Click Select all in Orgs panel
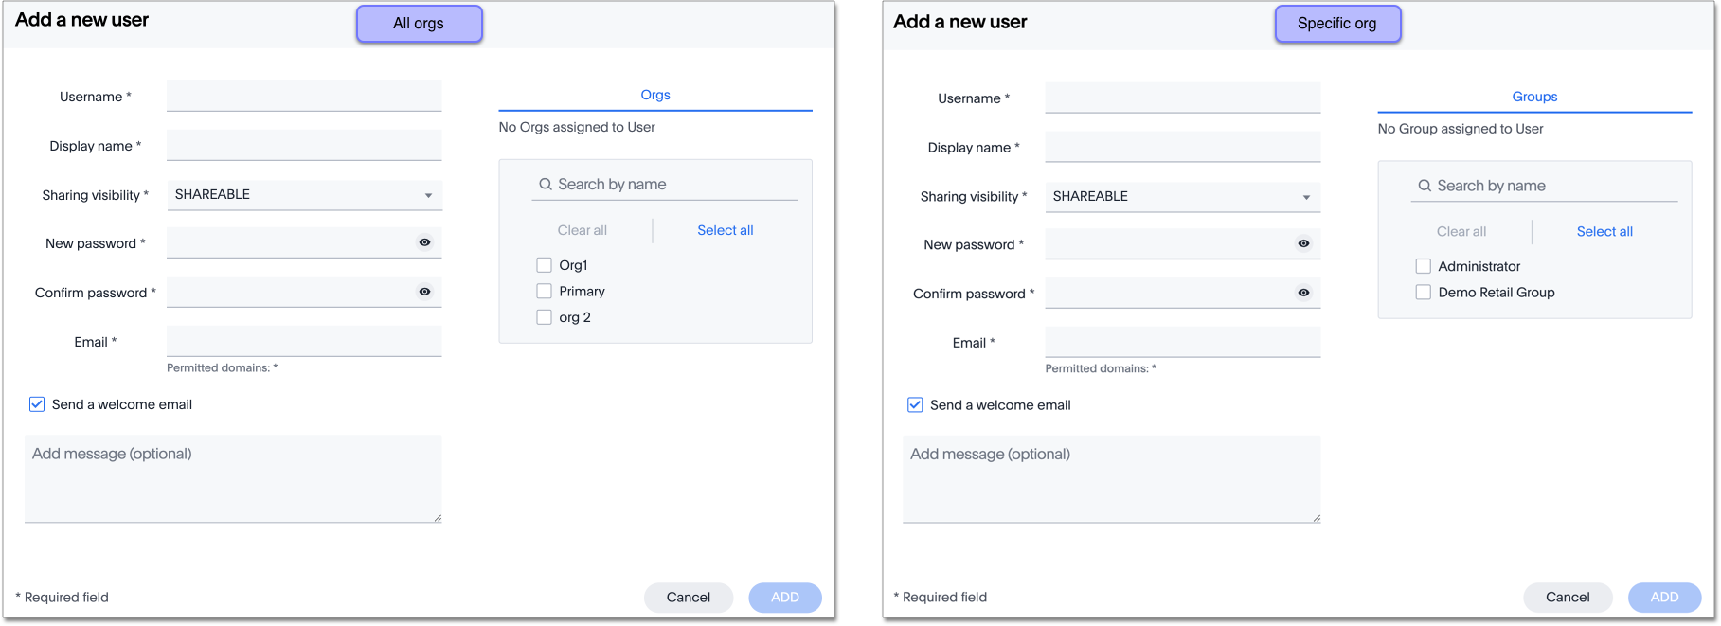The height and width of the screenshot is (626, 1721). [x=726, y=230]
